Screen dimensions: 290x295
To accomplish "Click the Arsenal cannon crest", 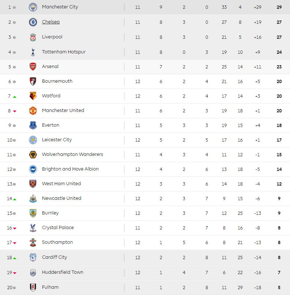I will (33, 67).
